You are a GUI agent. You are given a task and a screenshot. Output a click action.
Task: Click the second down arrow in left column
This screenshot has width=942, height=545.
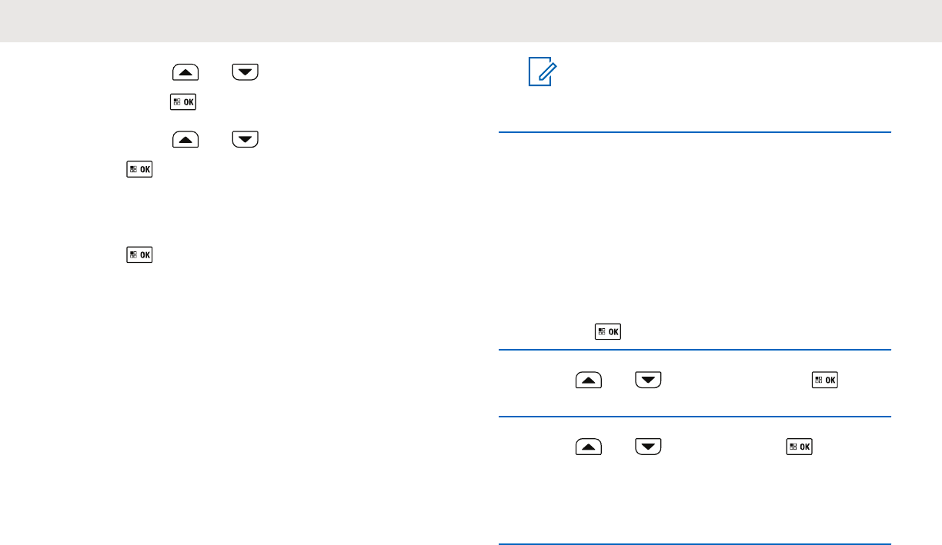[x=246, y=139]
